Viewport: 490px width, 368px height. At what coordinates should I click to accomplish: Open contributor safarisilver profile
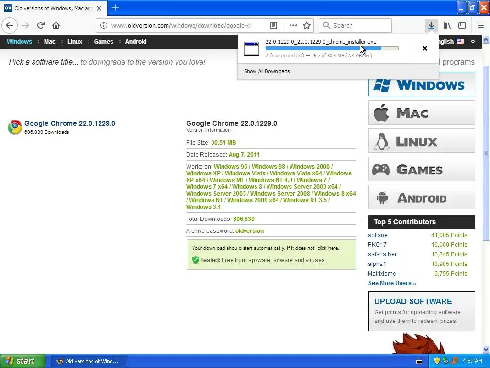coord(382,254)
